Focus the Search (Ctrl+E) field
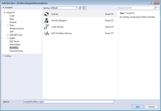Image resolution: width=161 pixels, height=111 pixels. click(136, 8)
